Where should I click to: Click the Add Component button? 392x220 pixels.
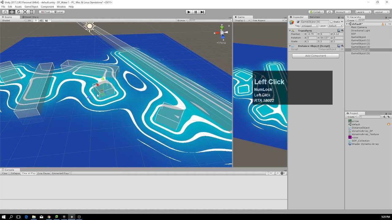pyautogui.click(x=315, y=56)
